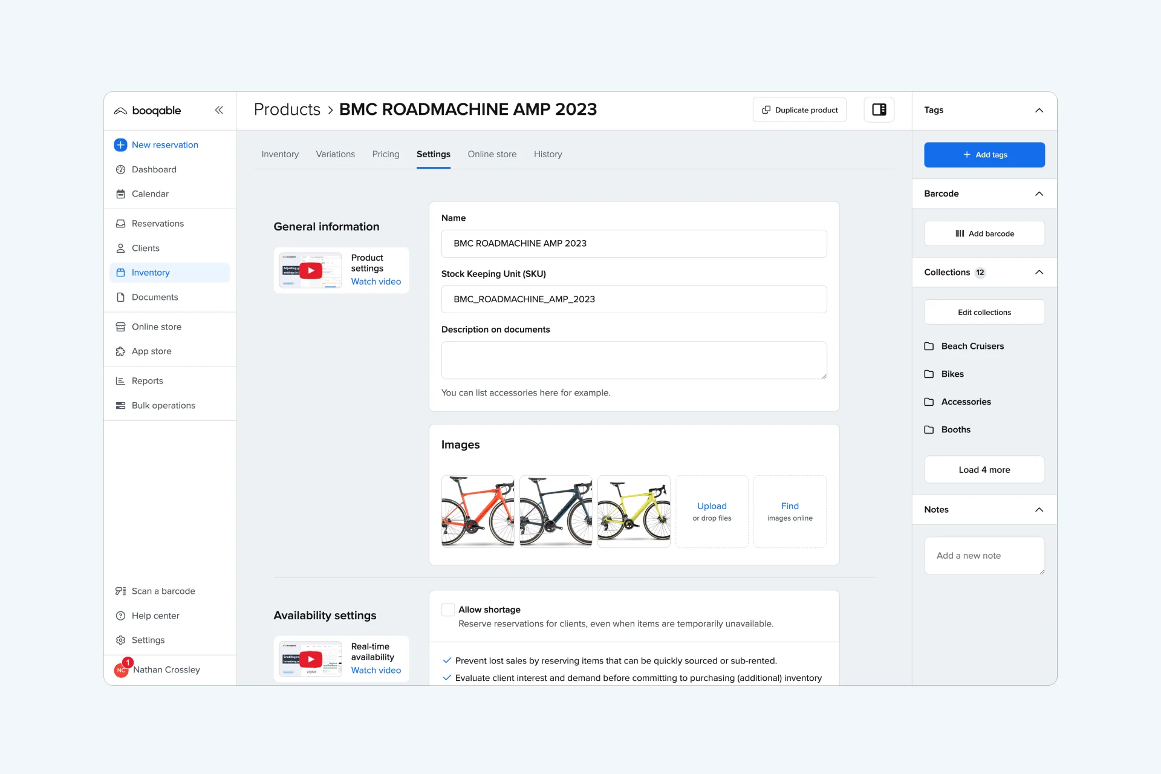Click the New reservation plus icon
This screenshot has height=774, width=1161.
(x=120, y=145)
